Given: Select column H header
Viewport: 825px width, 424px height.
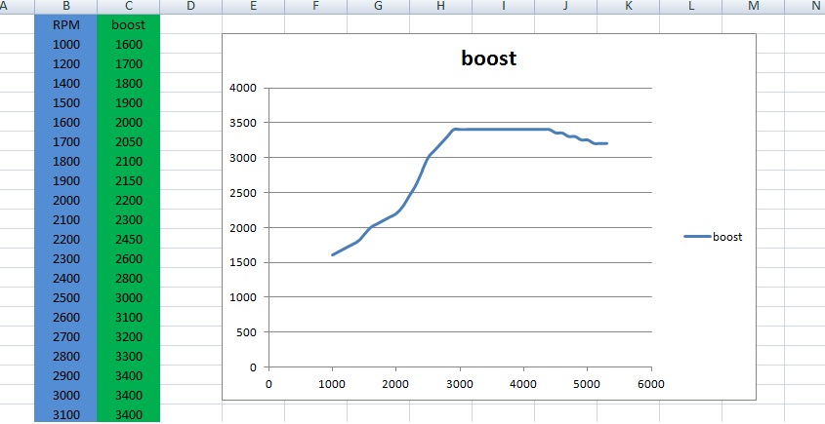Looking at the screenshot, I should (x=441, y=6).
